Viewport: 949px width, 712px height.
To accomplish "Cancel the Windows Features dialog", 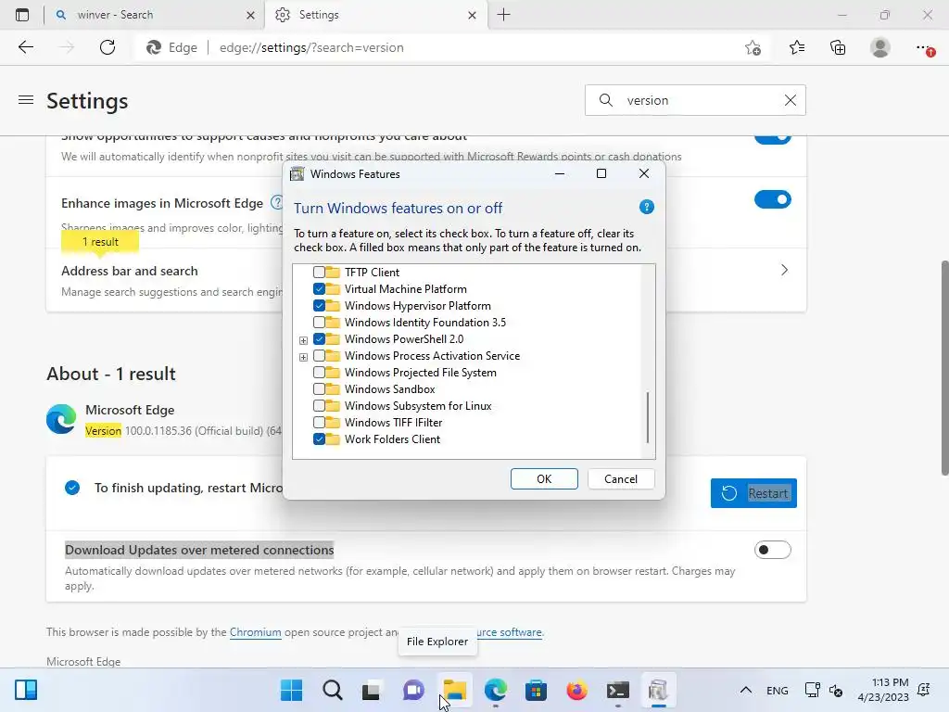I will tap(621, 479).
